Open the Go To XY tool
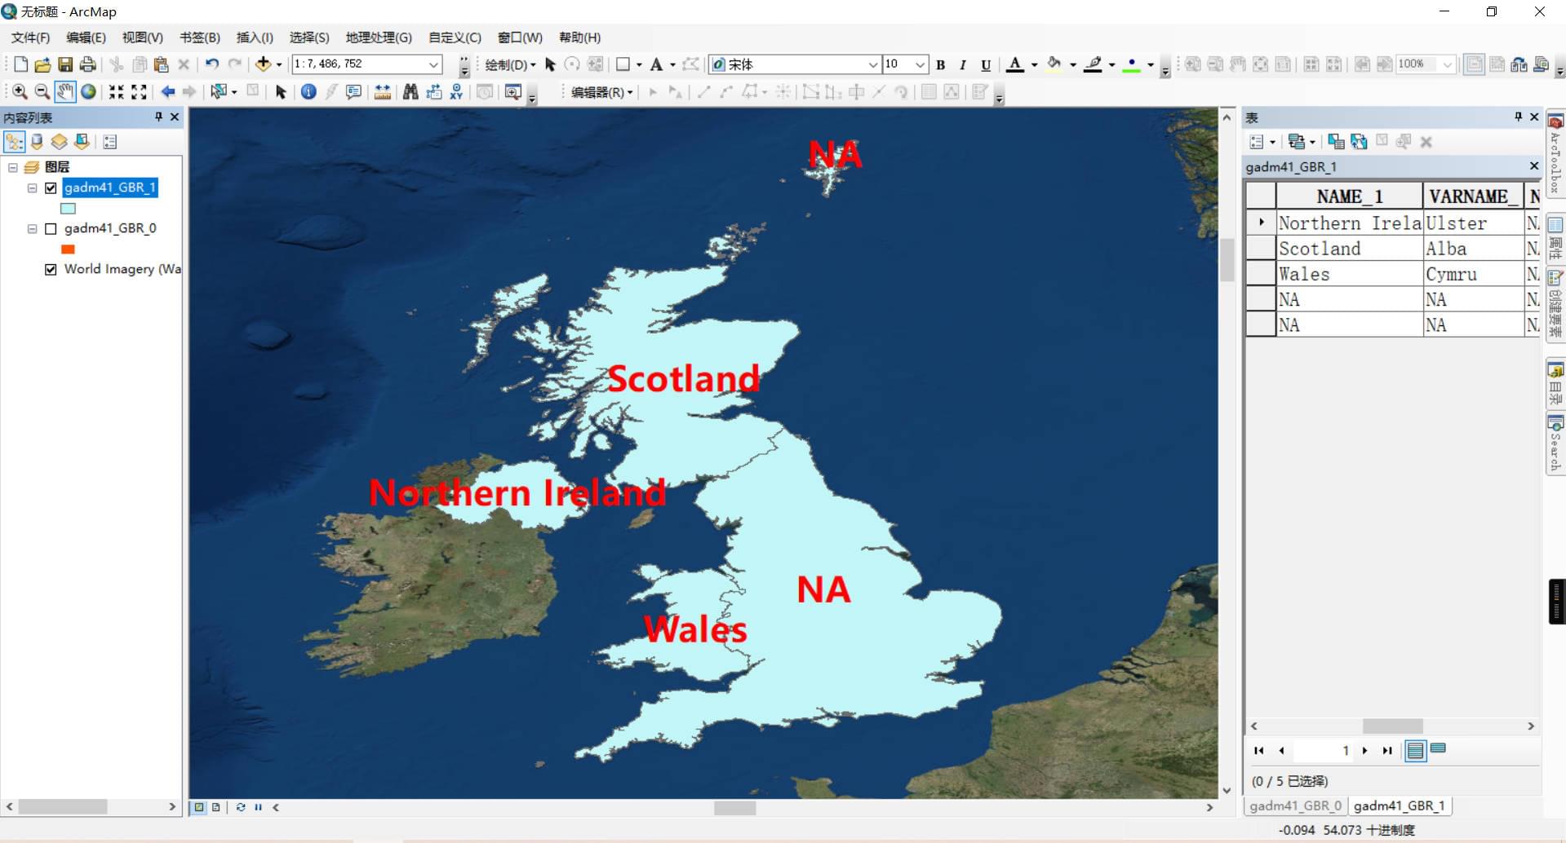This screenshot has height=843, width=1566. pyautogui.click(x=456, y=92)
